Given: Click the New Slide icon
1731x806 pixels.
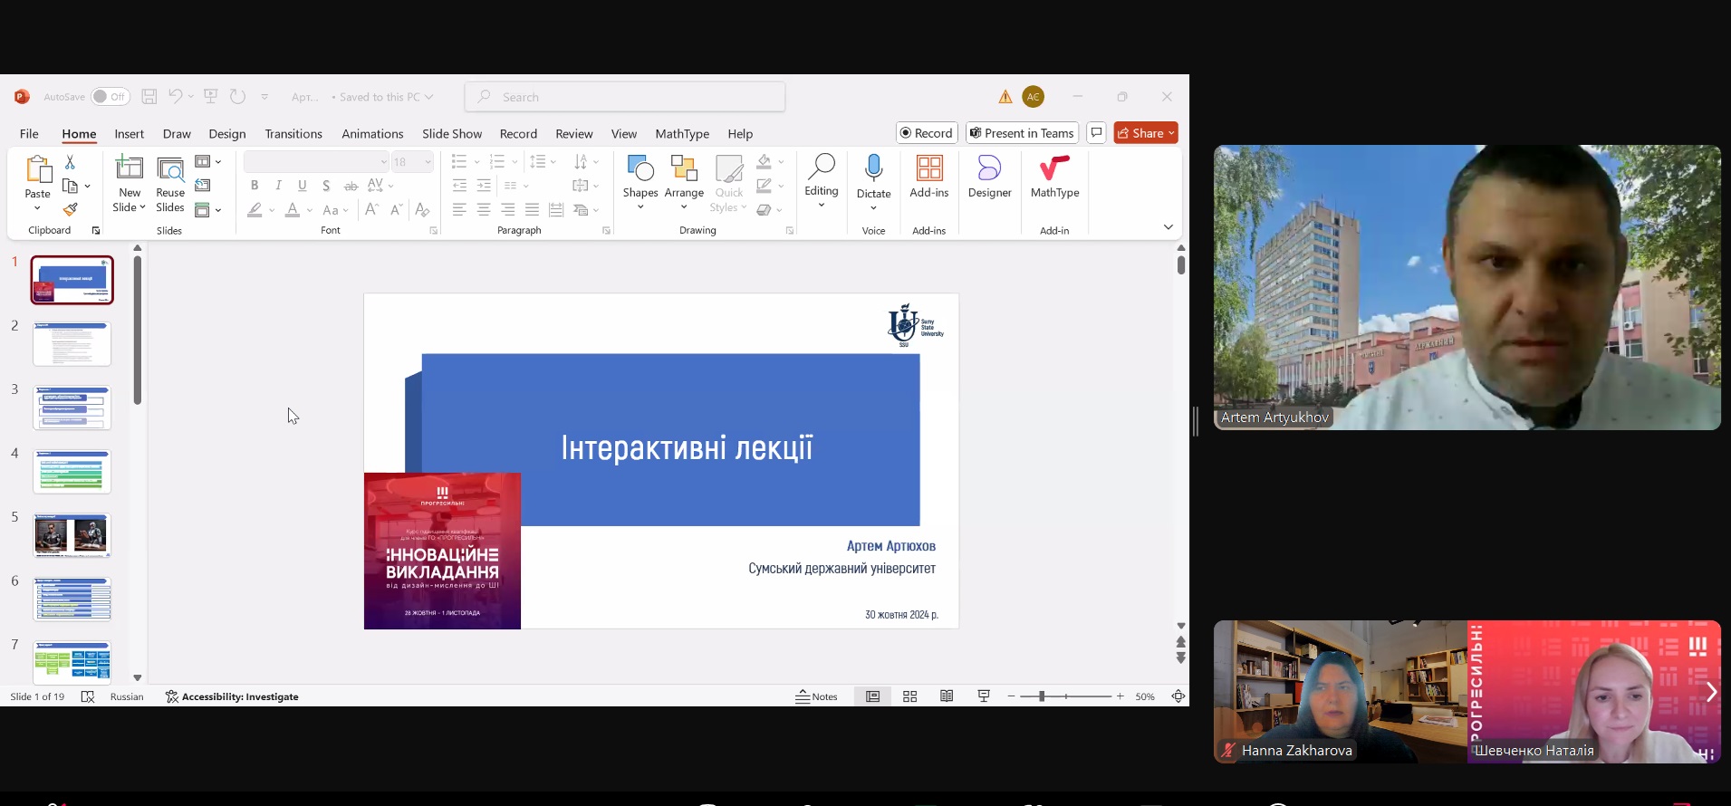Looking at the screenshot, I should pyautogui.click(x=130, y=168).
